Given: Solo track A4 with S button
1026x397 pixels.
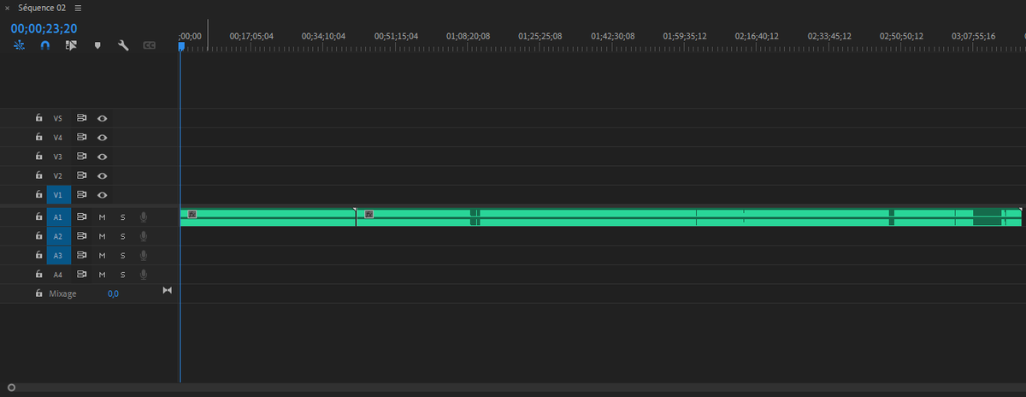Looking at the screenshot, I should (x=122, y=275).
